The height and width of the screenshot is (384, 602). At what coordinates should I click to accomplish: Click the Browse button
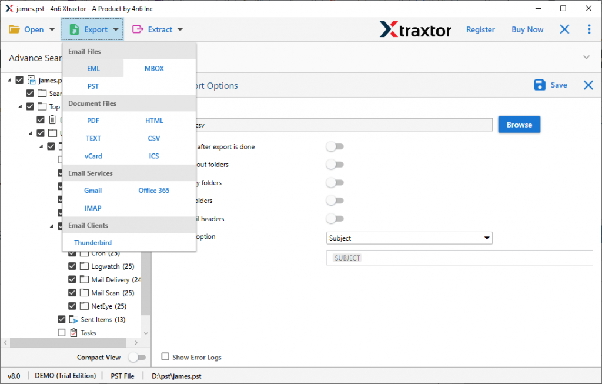(x=519, y=124)
